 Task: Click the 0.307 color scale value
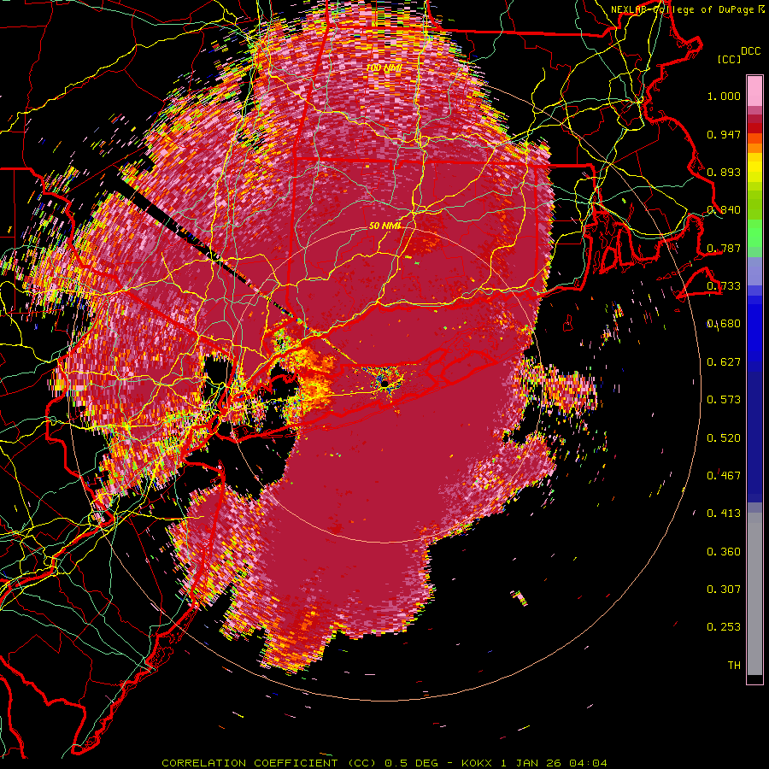(x=724, y=590)
